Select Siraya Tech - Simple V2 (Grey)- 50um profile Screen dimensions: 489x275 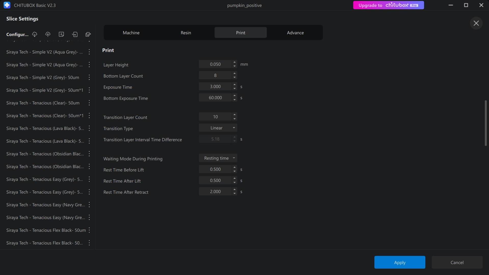click(x=43, y=77)
